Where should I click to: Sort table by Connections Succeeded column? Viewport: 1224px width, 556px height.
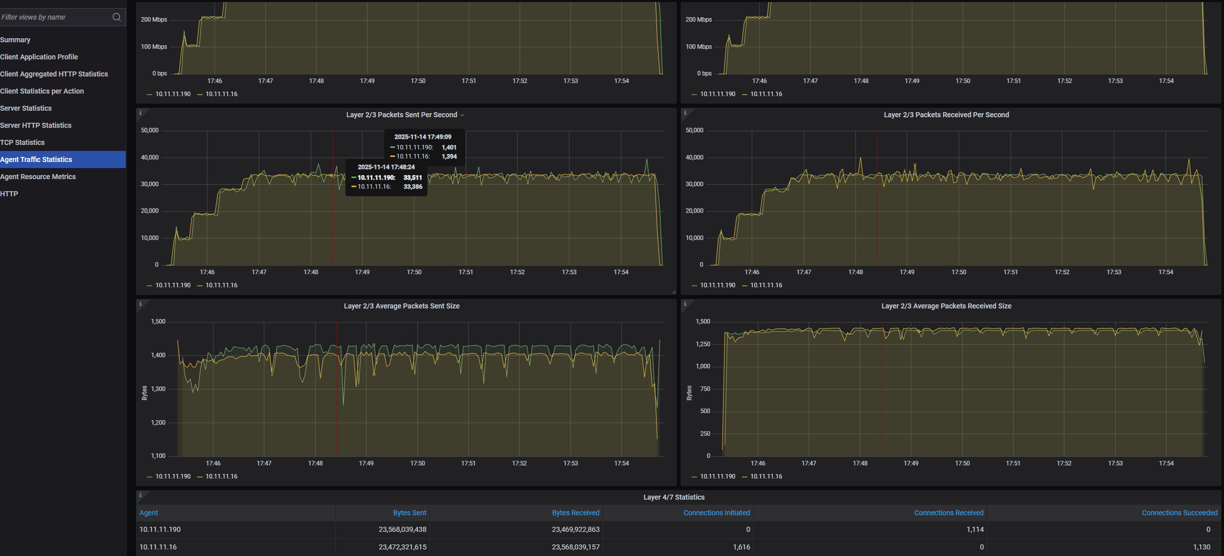pyautogui.click(x=1179, y=513)
